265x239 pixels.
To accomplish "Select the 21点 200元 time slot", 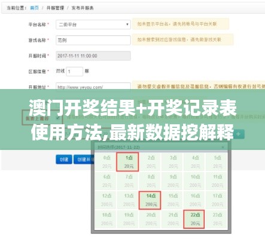I will click(172, 219).
